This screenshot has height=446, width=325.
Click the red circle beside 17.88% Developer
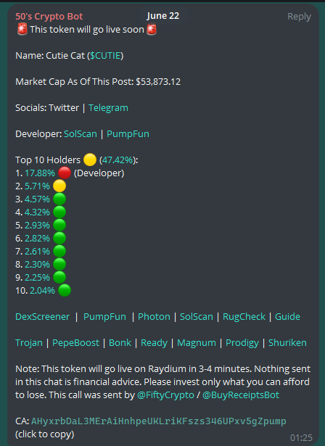pos(65,173)
